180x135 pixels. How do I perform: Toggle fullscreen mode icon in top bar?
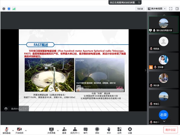171,9
